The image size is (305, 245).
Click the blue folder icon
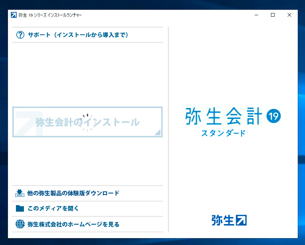click(x=20, y=208)
